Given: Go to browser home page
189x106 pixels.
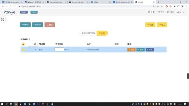Looking at the screenshot, I should [x=14, y=6].
